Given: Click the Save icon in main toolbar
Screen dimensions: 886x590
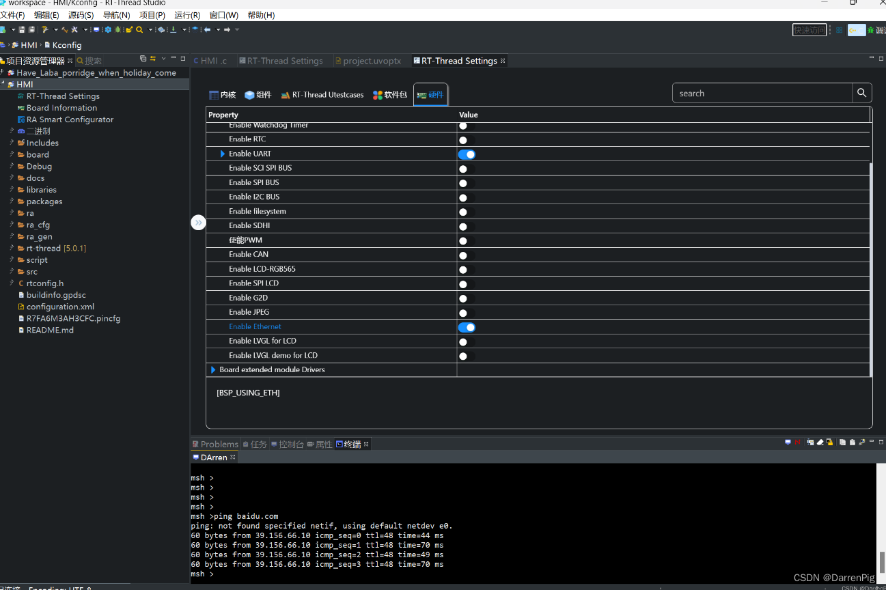Looking at the screenshot, I should tap(22, 30).
